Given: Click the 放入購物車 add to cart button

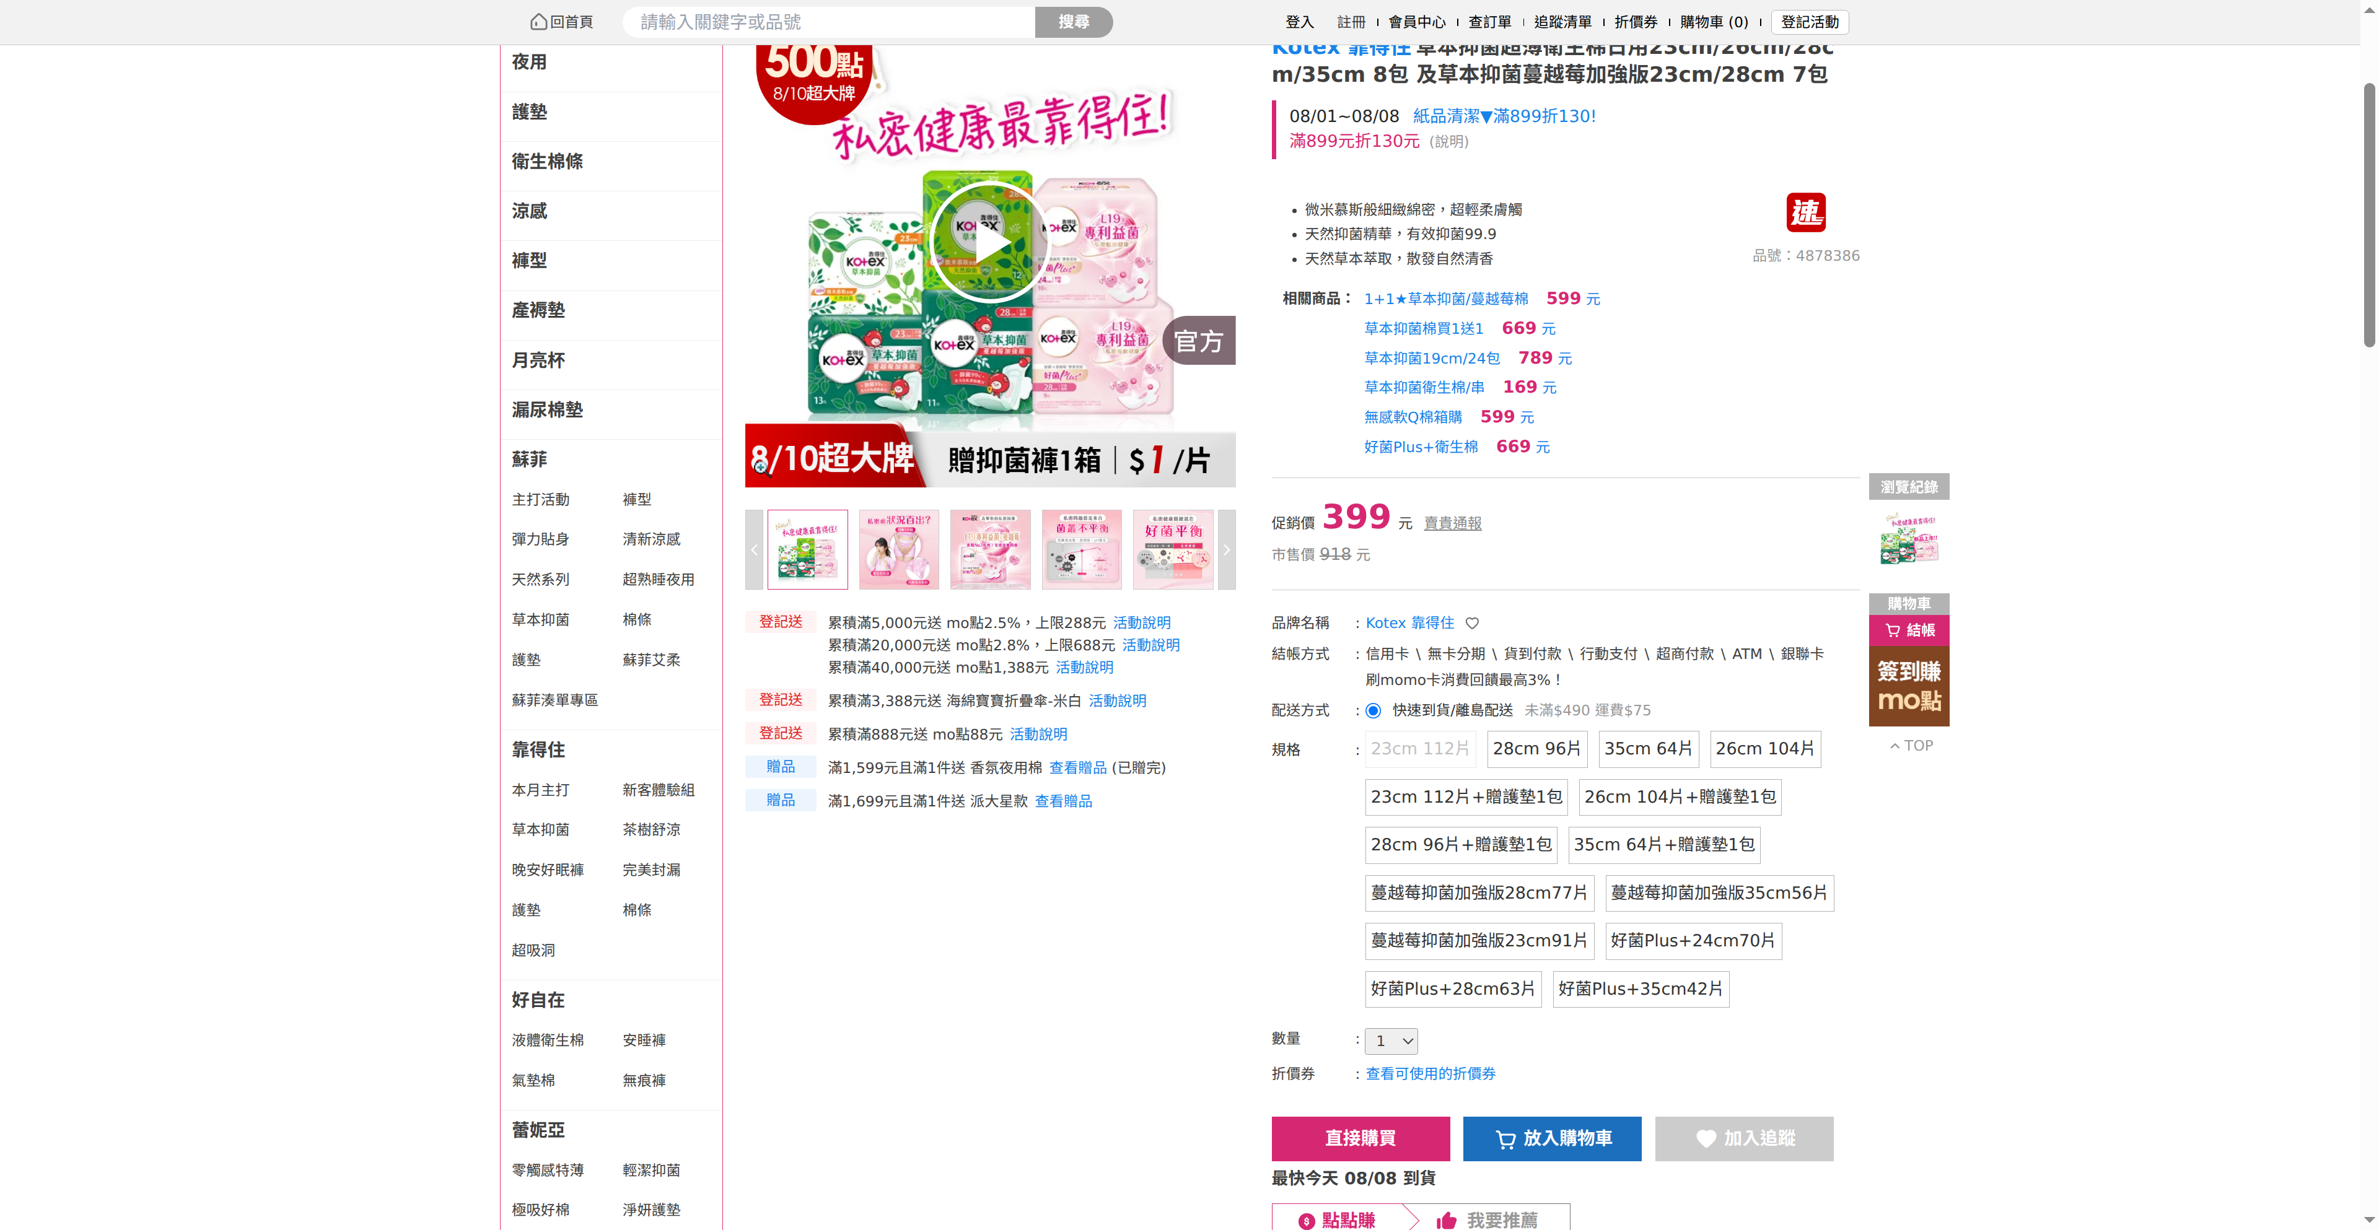Looking at the screenshot, I should [1553, 1138].
